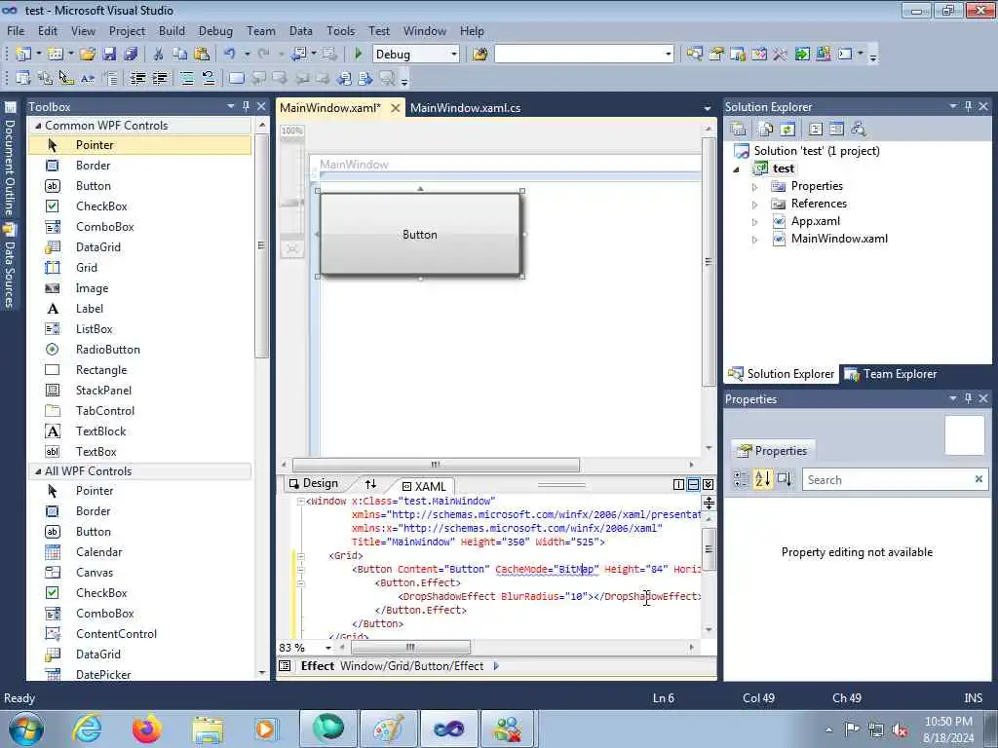Open Internet Explorer from the taskbar
This screenshot has width=998, height=748.
(x=87, y=729)
